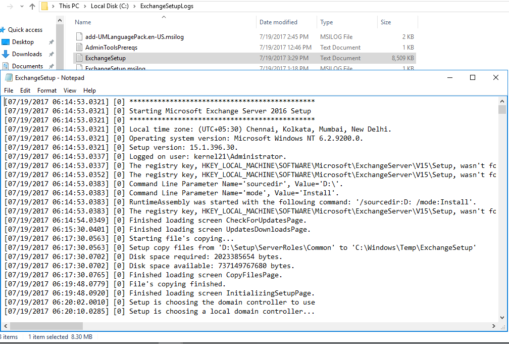Expand the chevron after 'This PC' breadcrumb
Viewport: 509px width, 344px height.
(x=85, y=6)
